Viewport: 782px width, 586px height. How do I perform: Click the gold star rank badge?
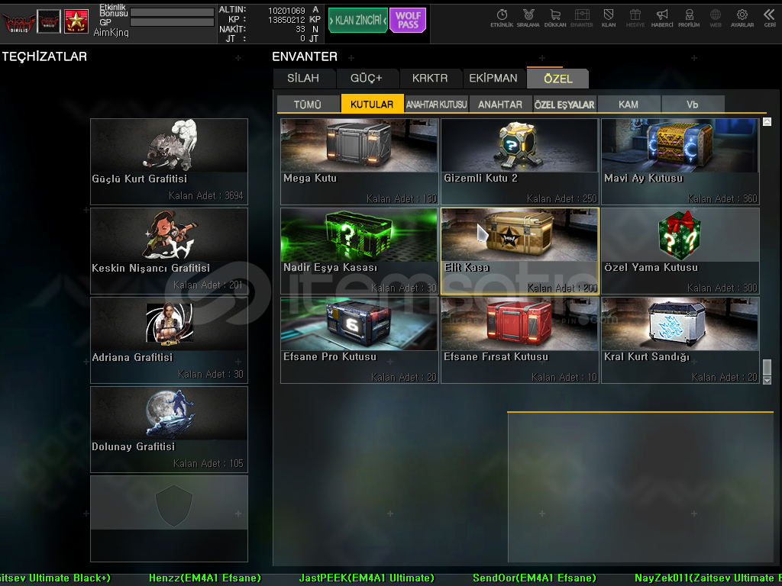tap(76, 21)
